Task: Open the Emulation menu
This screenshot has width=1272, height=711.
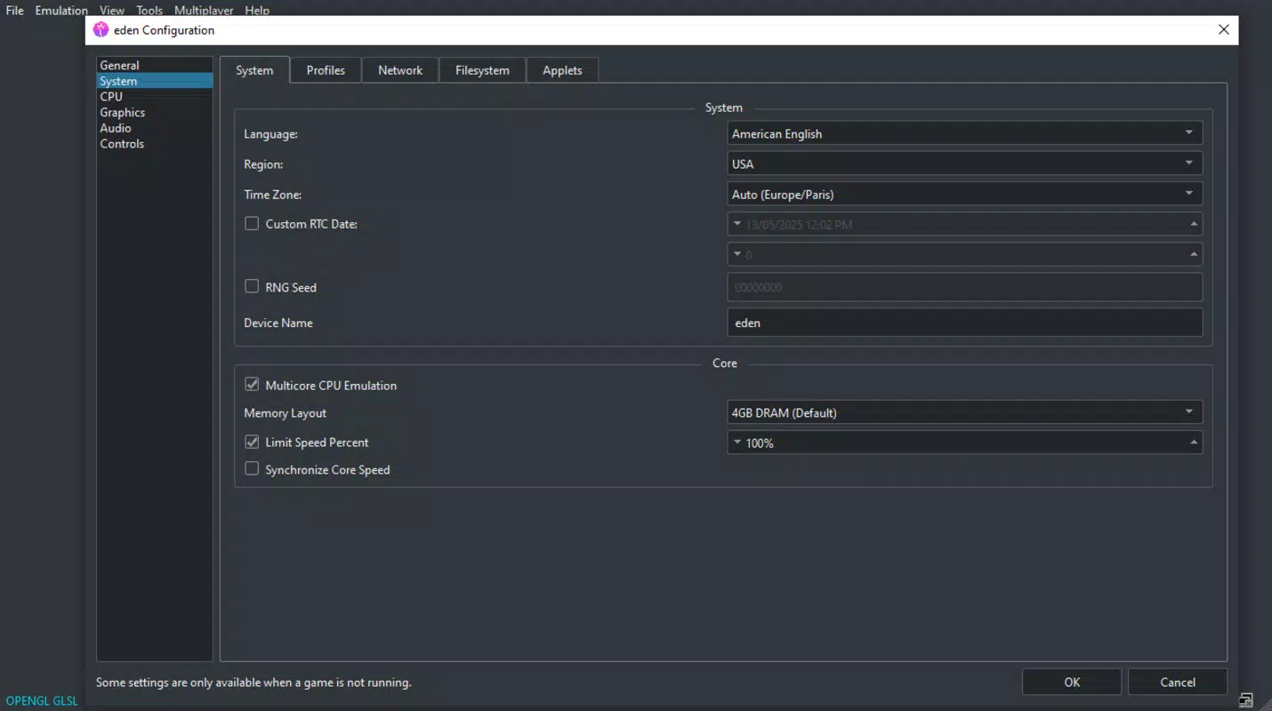Action: pos(61,10)
